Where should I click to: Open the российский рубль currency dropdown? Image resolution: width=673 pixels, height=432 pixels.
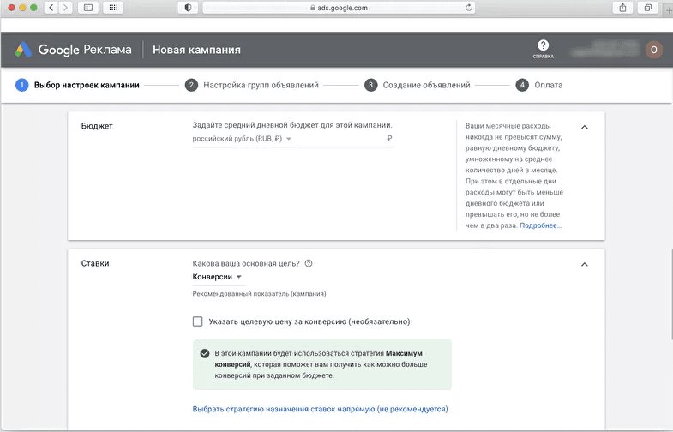pyautogui.click(x=242, y=139)
